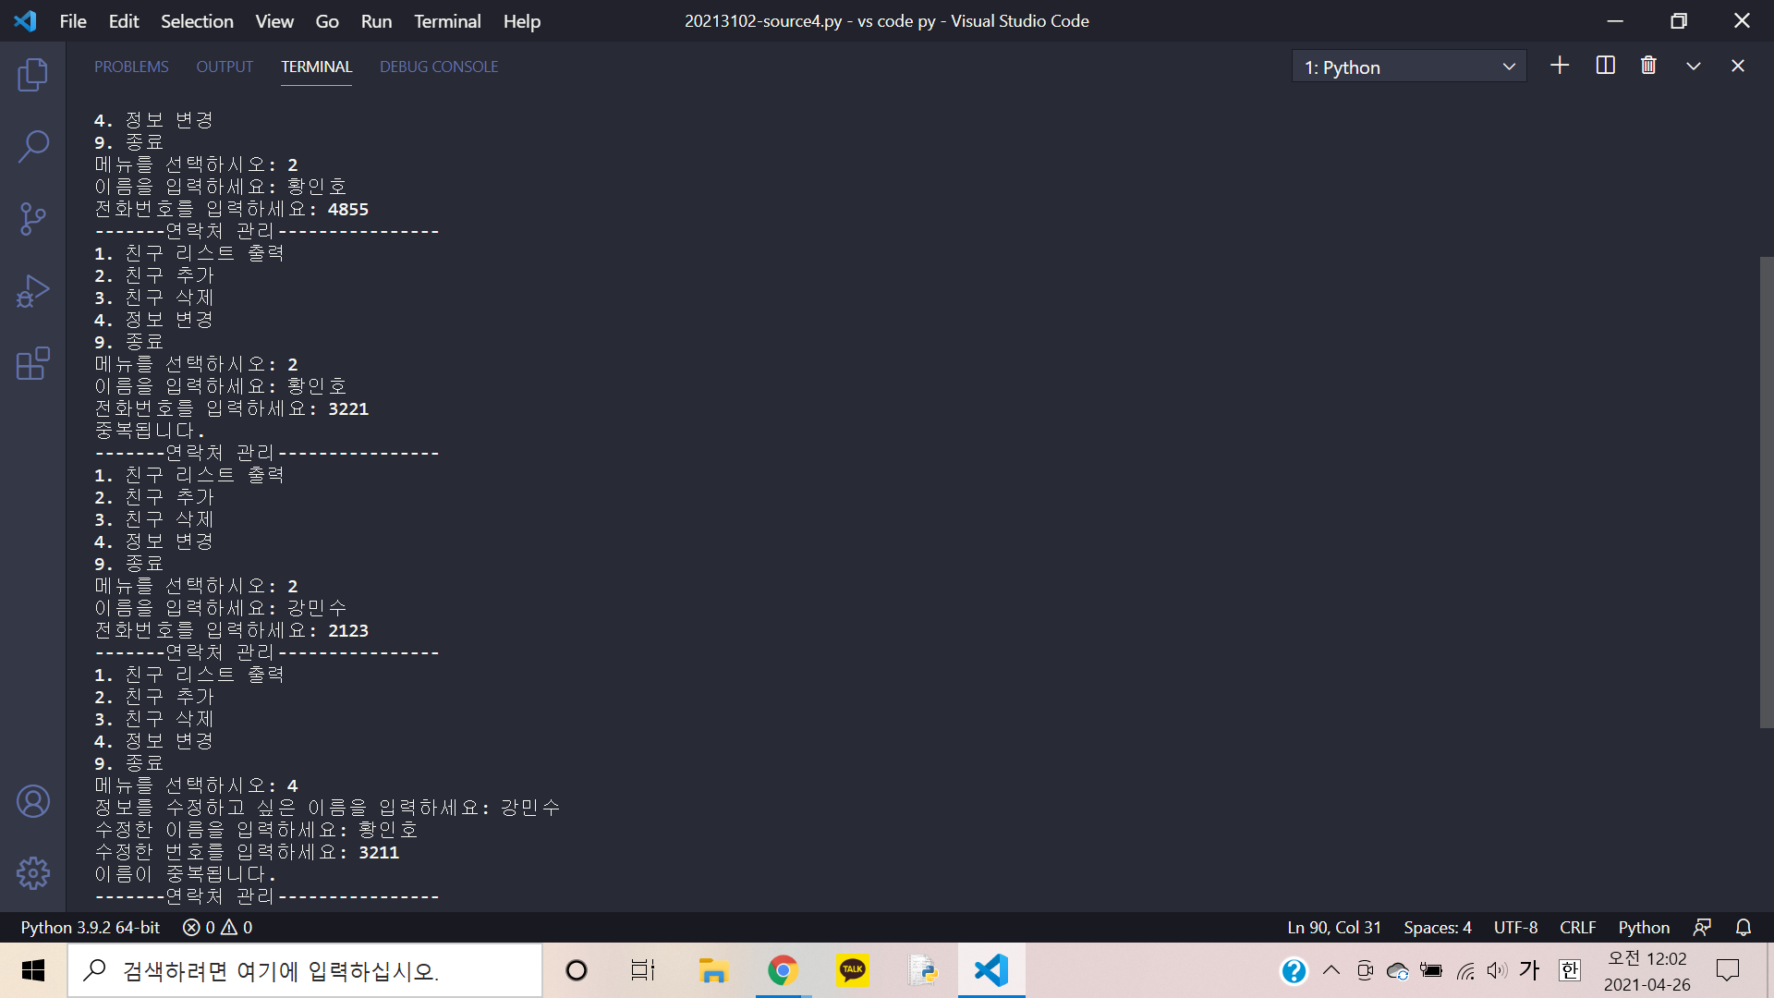Open notifications bell in the status bar

pos(1744,927)
